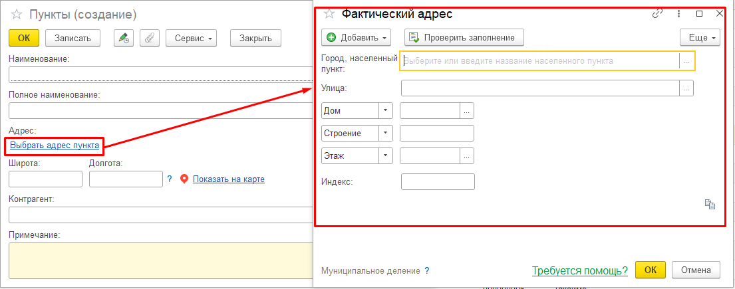
Task: Click the question mark next to Муниципальное деление
Action: click(x=426, y=270)
